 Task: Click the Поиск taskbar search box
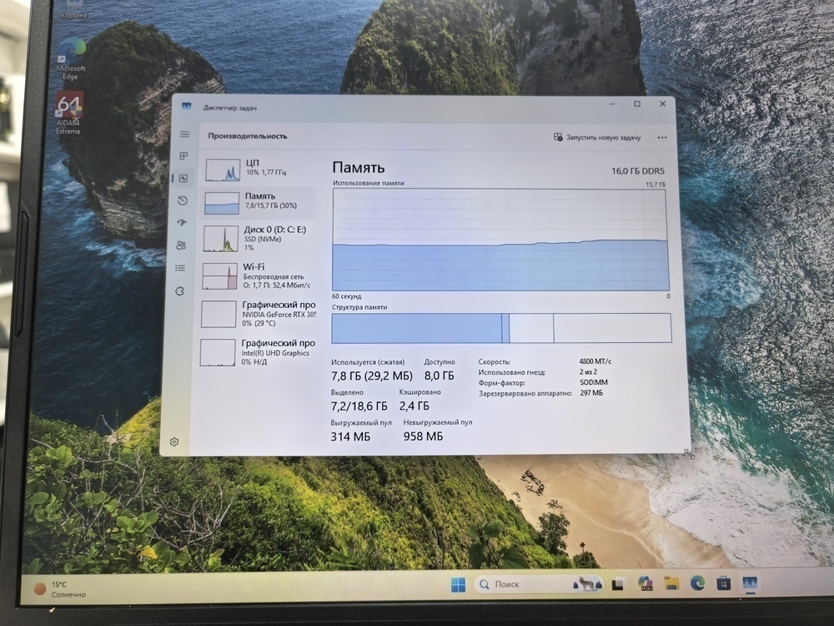(537, 584)
